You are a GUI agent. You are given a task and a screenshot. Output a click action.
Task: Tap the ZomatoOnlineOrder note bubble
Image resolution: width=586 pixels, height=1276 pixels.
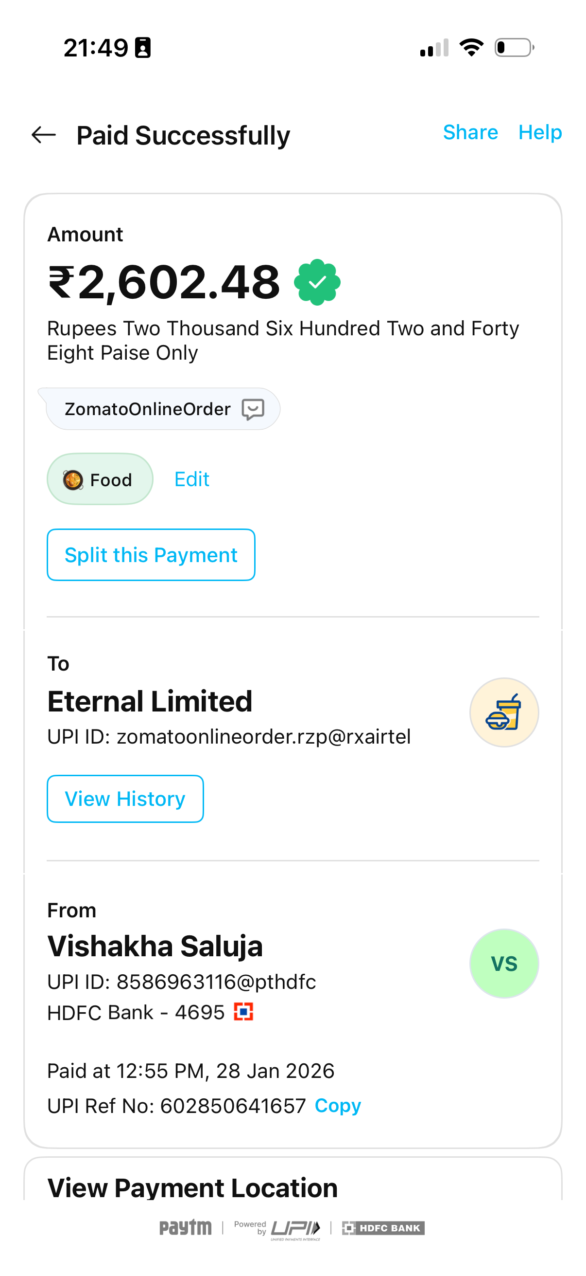coord(148,409)
